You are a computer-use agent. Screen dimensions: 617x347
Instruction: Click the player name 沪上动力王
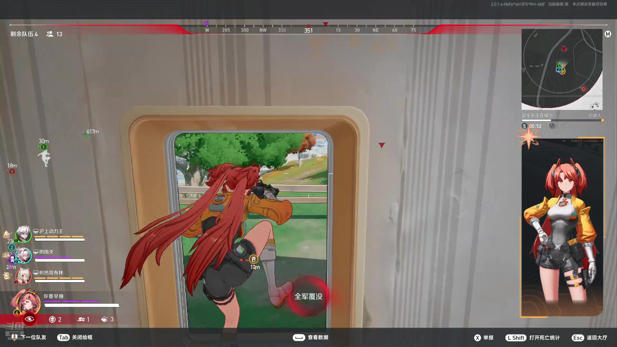coord(51,231)
